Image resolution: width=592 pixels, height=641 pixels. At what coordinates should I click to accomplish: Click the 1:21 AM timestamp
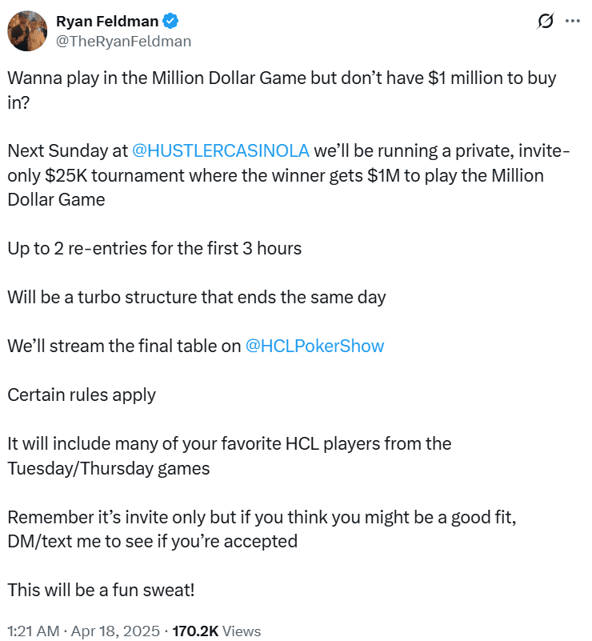coord(33,631)
